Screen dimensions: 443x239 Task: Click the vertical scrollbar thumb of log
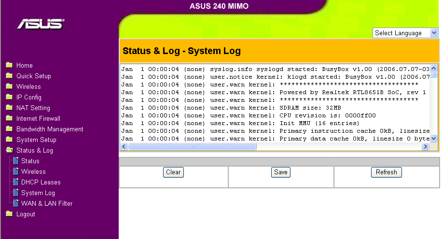click(434, 75)
